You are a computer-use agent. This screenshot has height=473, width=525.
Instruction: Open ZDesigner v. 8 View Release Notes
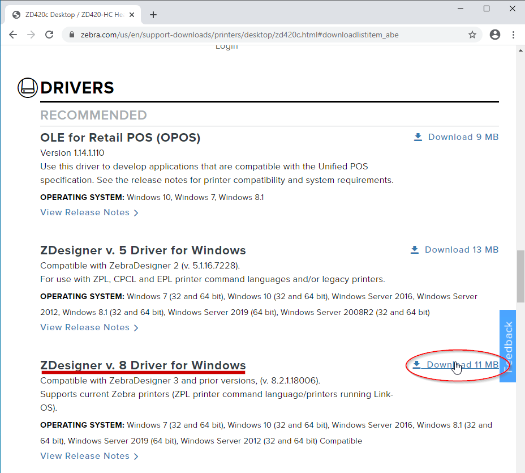(x=89, y=456)
